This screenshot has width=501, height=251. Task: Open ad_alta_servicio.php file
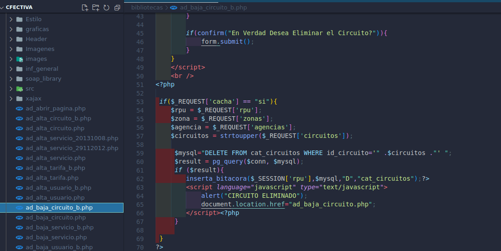point(62,158)
